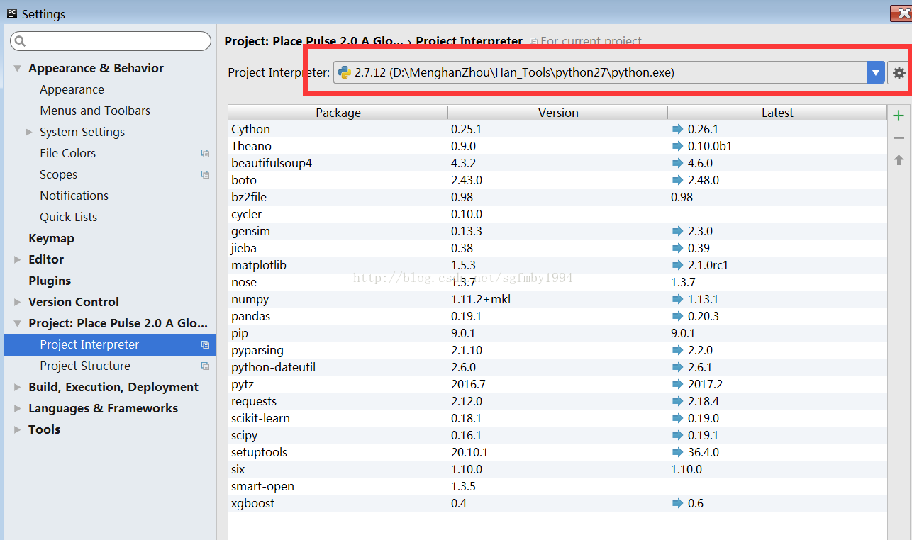Expand Version Control section

point(17,302)
